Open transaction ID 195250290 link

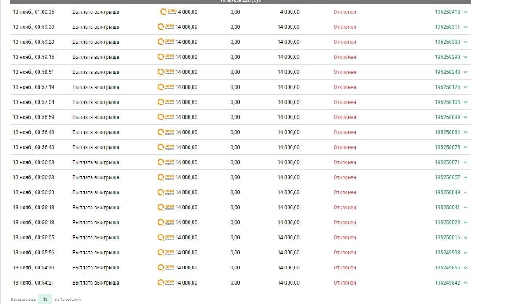pos(447,57)
